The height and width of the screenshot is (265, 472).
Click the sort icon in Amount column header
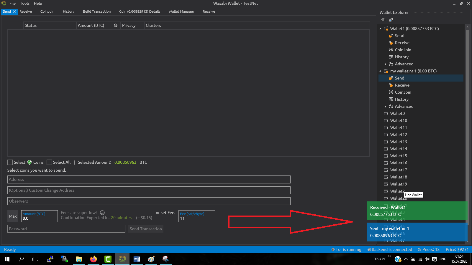(x=116, y=25)
